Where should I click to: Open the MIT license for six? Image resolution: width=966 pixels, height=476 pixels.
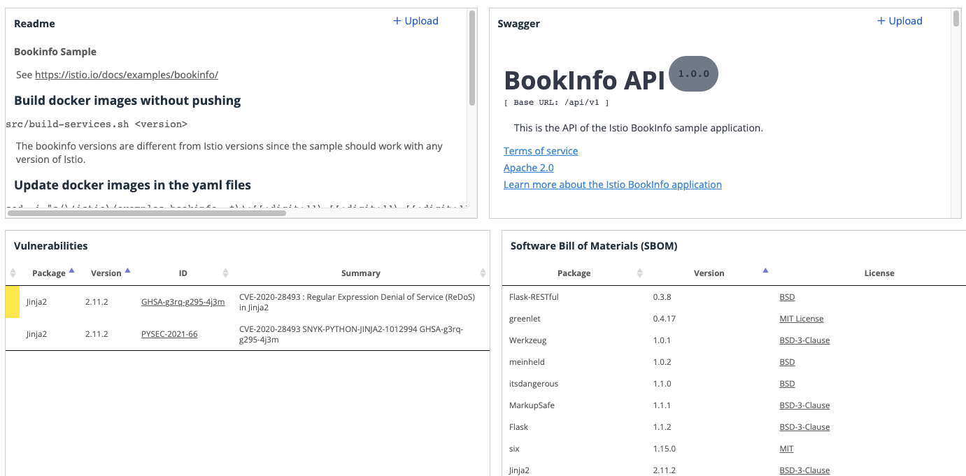(x=786, y=449)
